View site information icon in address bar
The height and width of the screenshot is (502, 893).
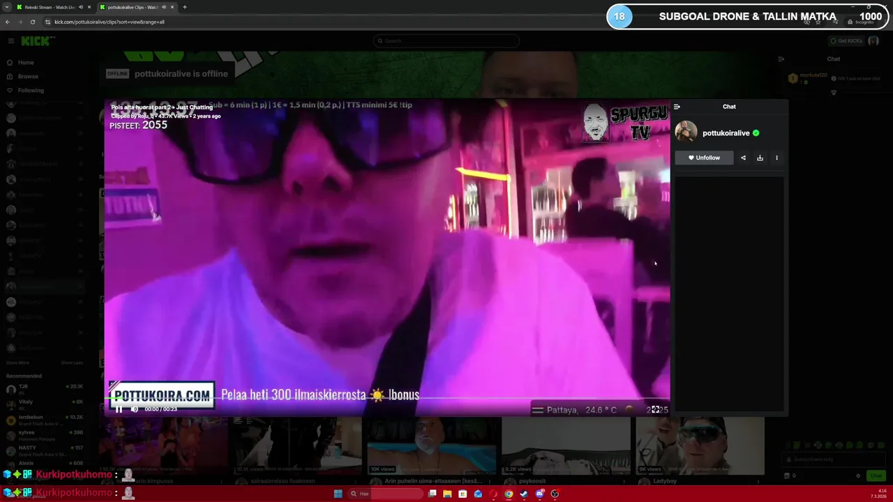coord(47,22)
